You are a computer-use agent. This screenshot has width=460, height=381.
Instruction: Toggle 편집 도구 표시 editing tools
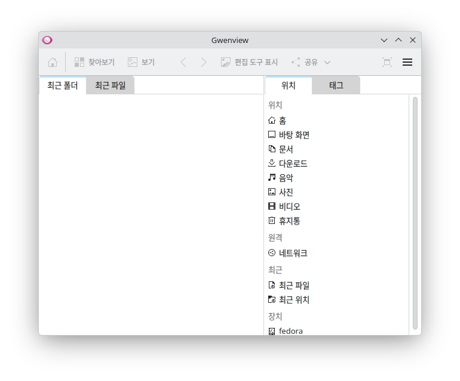tap(249, 62)
